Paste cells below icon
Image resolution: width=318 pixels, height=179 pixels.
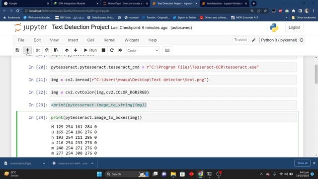tap(56, 50)
